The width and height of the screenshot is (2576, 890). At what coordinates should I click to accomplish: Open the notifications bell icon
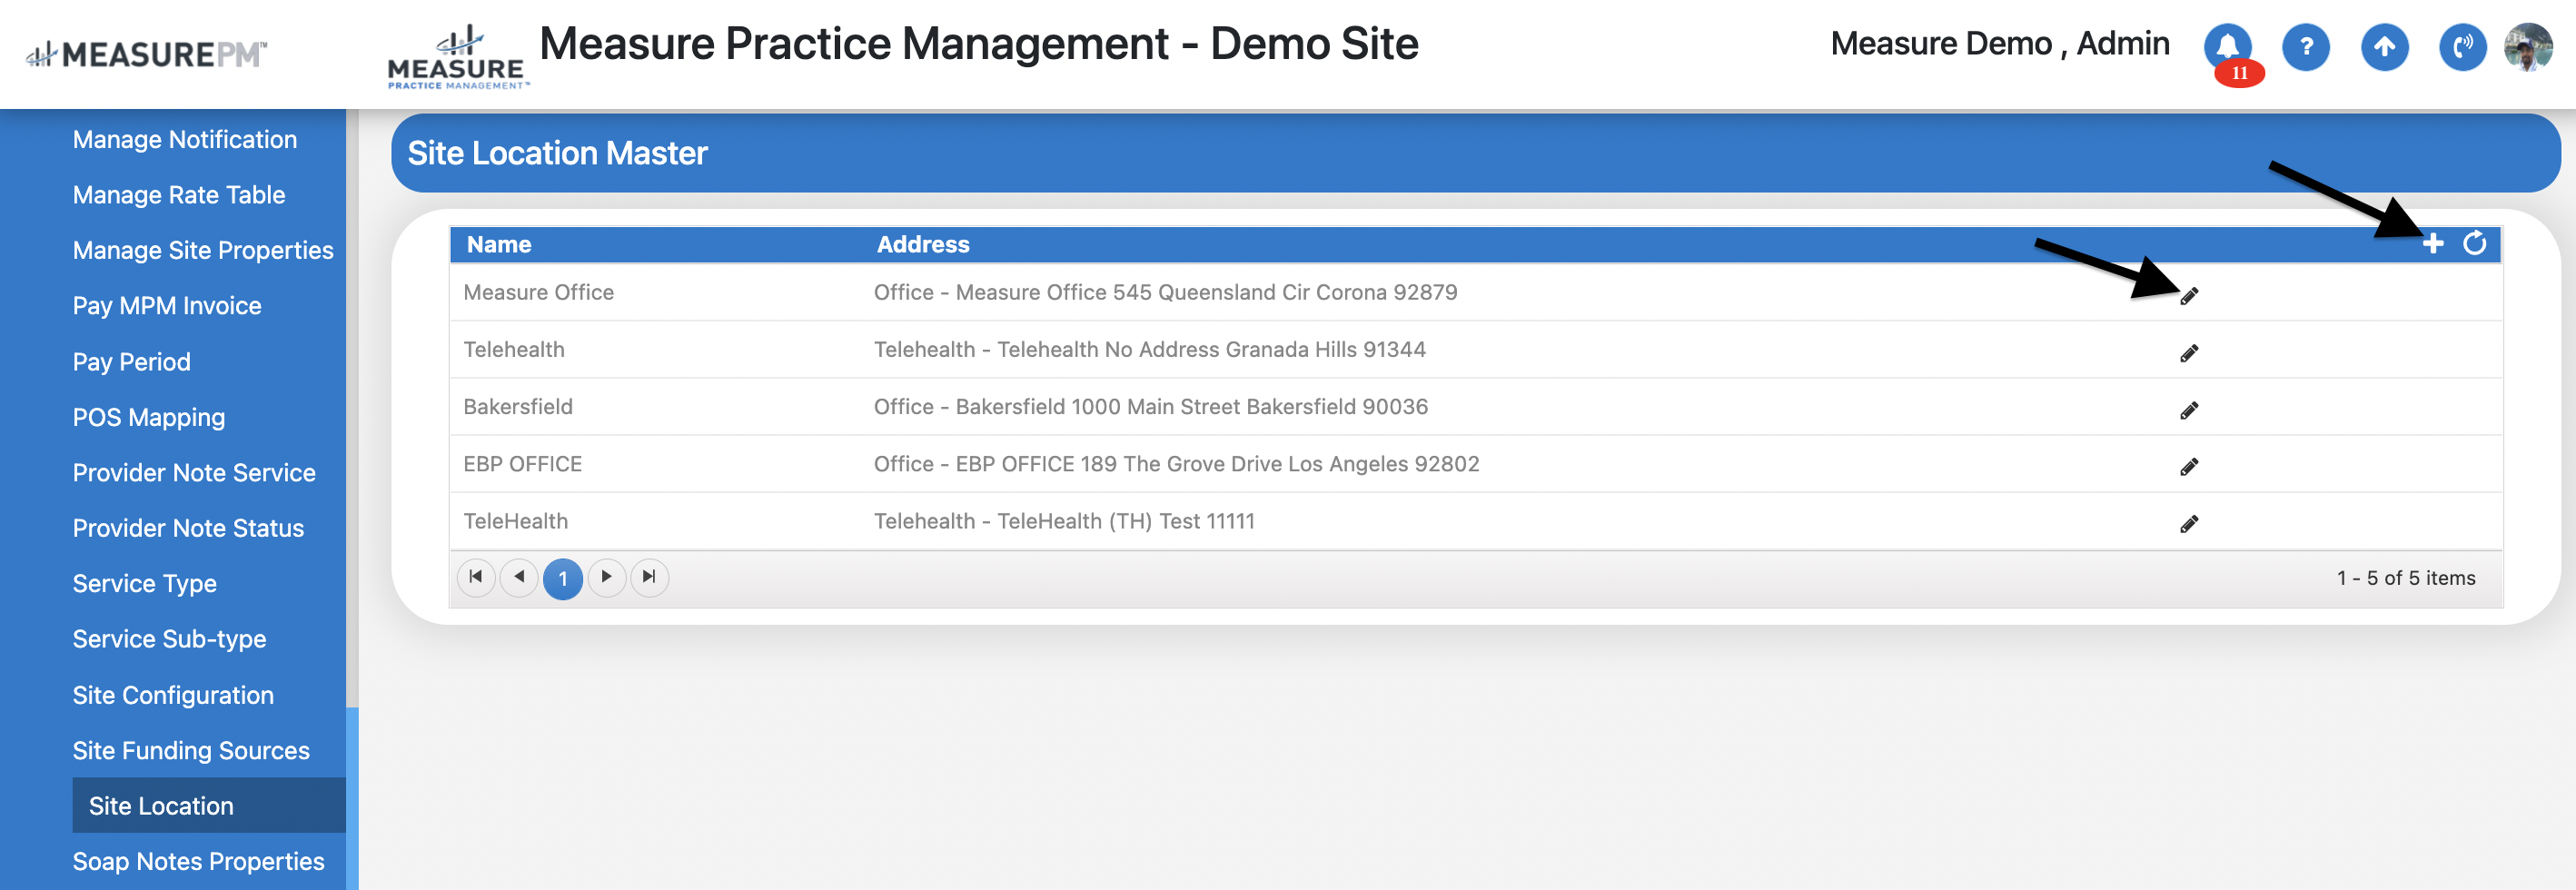2227,46
